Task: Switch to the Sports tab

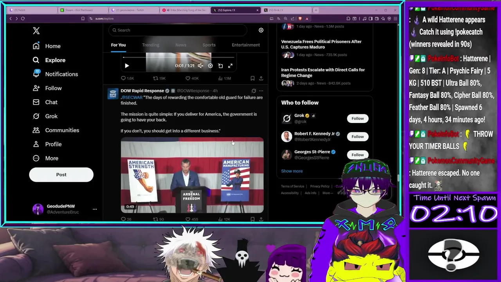Action: coord(209,45)
